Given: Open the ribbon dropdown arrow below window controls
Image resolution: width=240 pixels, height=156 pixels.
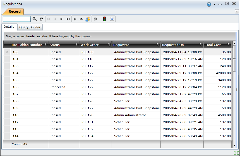Looking at the screenshot, I should tap(237, 11).
